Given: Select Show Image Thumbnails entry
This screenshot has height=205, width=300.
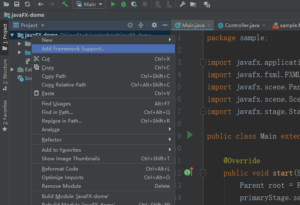Looking at the screenshot, I should tap(103, 158).
